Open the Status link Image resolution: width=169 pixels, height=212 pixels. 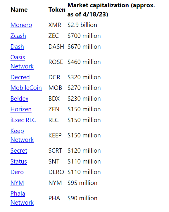(x=19, y=161)
